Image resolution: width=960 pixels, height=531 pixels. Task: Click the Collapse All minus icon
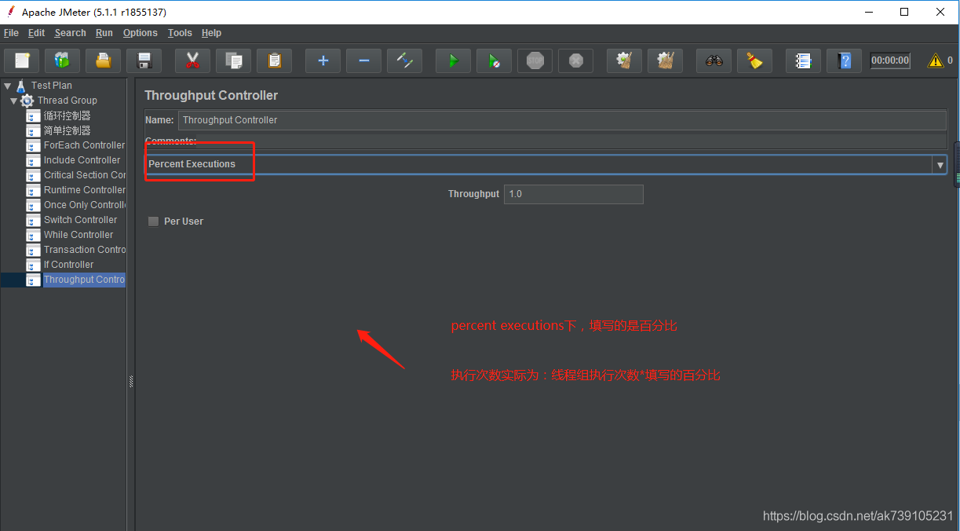tap(363, 60)
